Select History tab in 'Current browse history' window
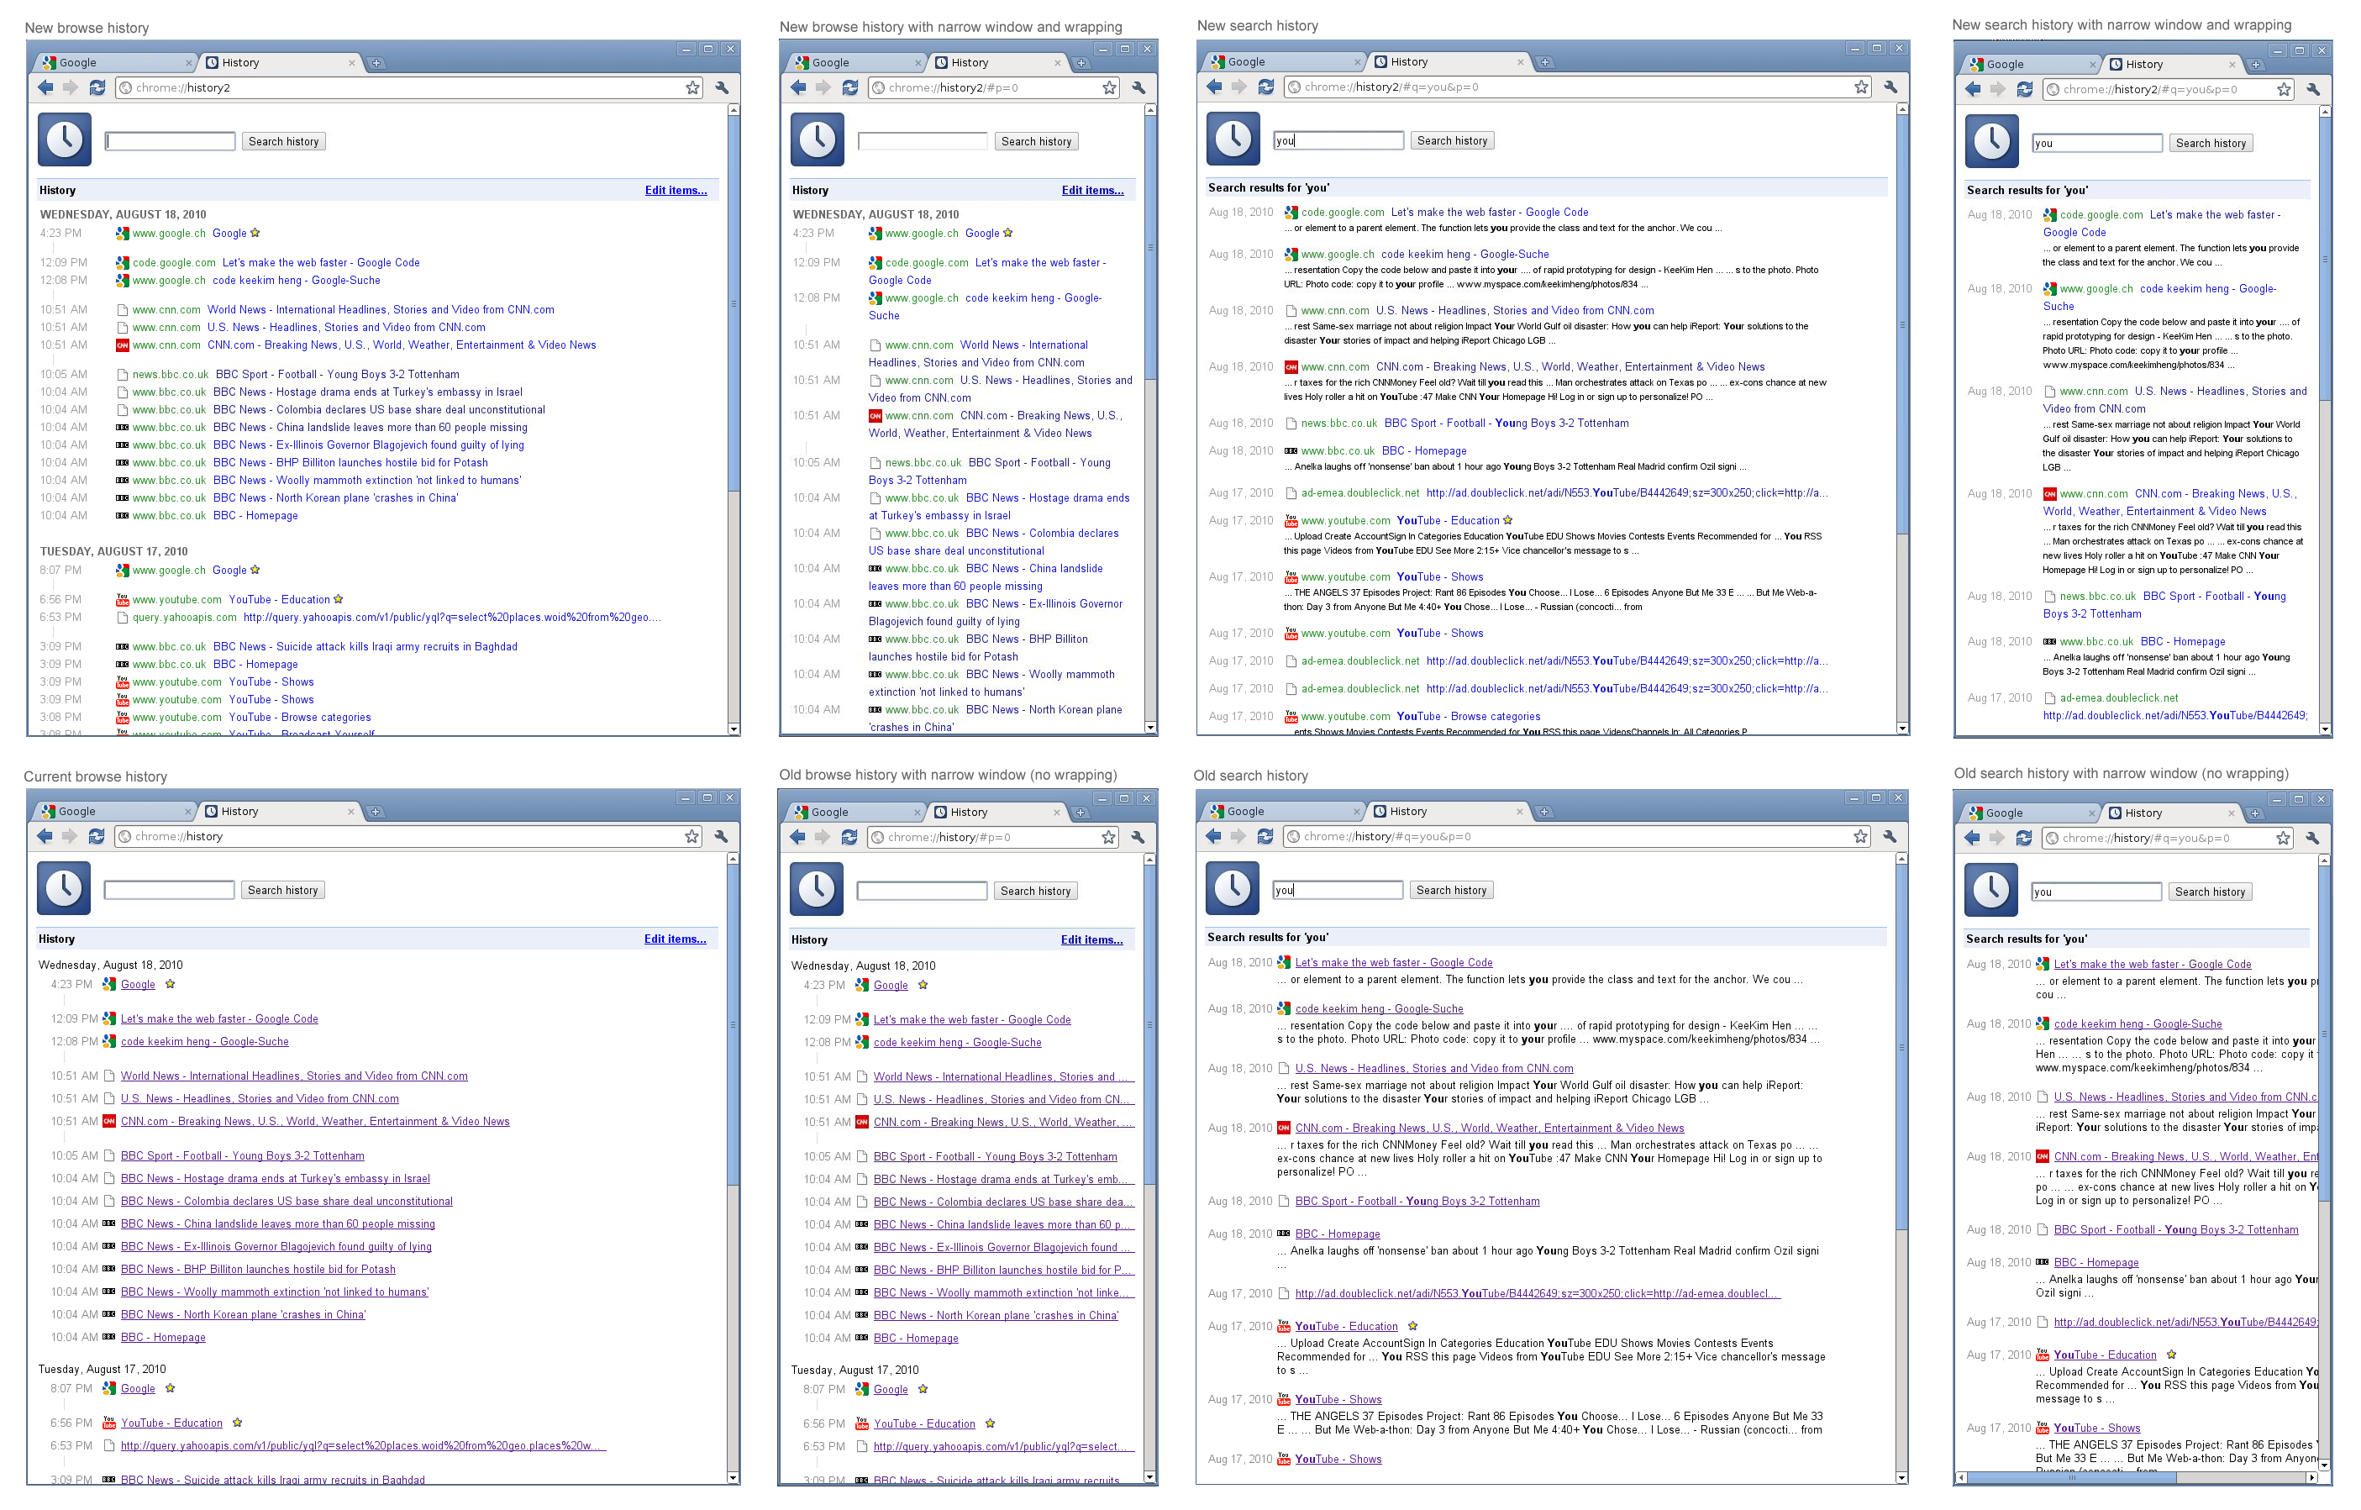 pyautogui.click(x=281, y=812)
